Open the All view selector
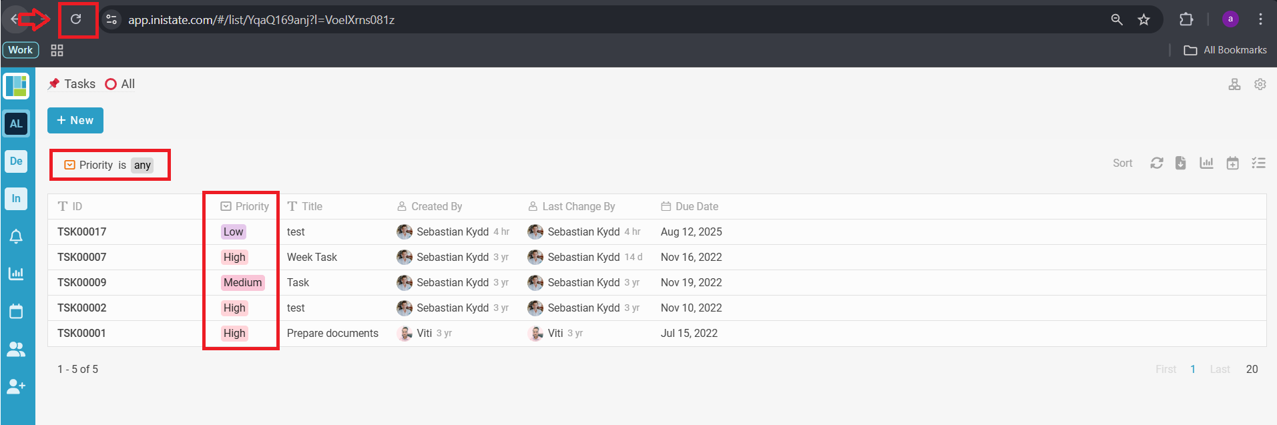The image size is (1277, 425). pos(120,84)
